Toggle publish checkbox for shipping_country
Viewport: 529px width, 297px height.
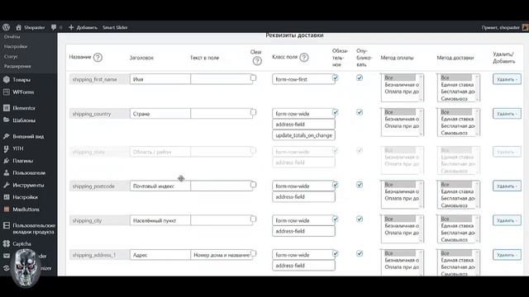pos(360,112)
